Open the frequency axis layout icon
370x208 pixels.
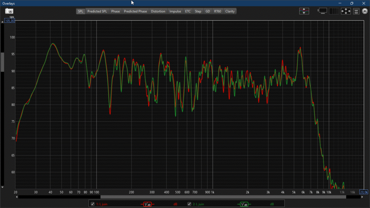click(x=335, y=11)
